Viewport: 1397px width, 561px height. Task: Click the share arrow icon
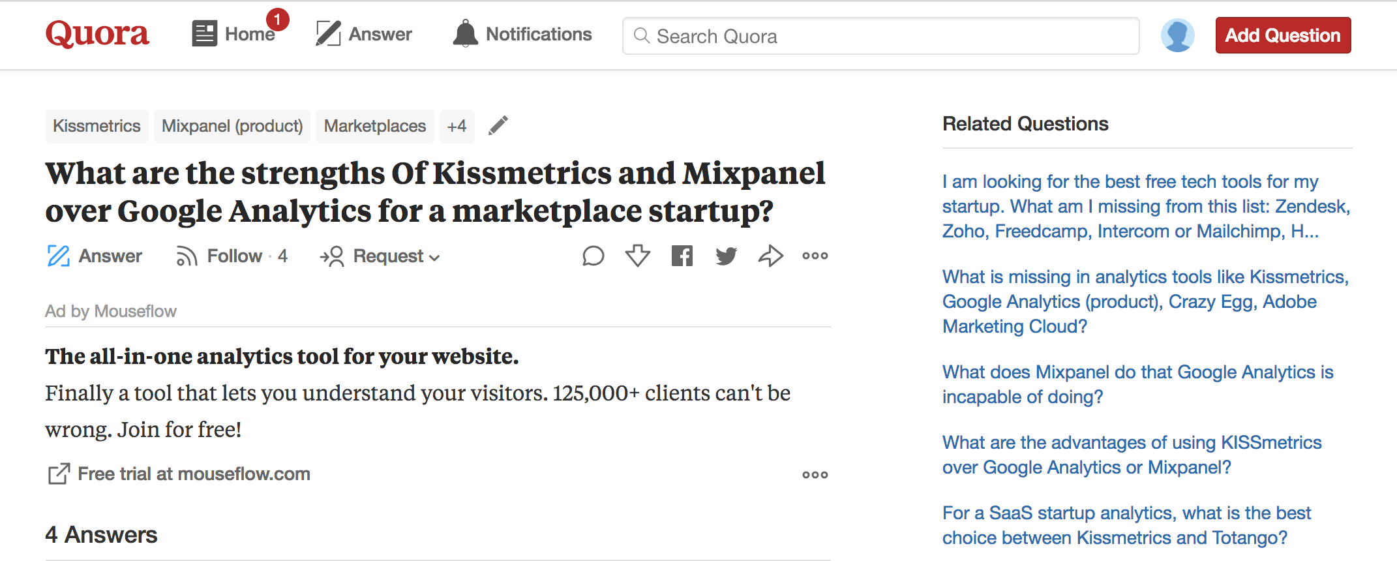click(770, 256)
